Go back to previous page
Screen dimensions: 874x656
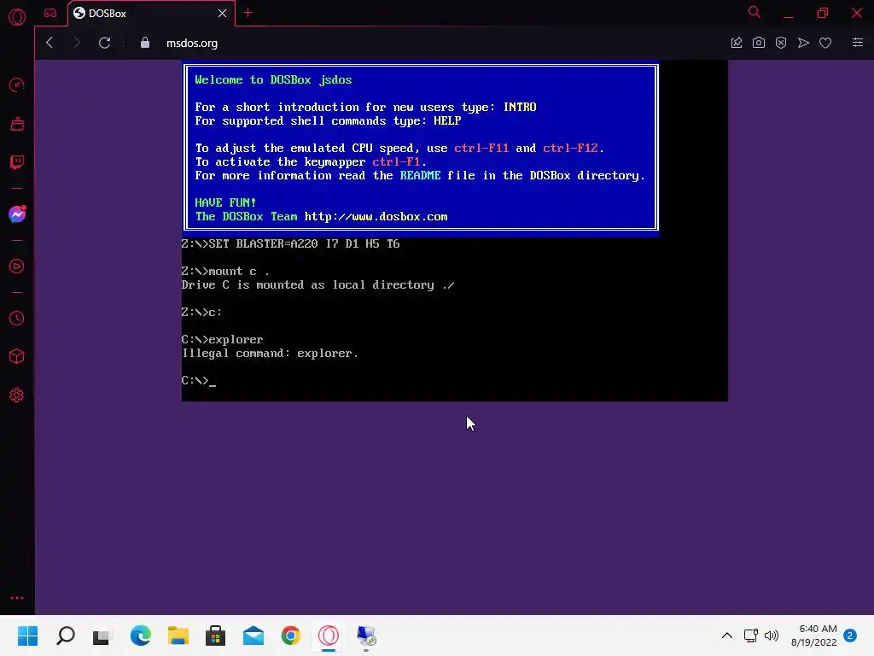coord(50,43)
